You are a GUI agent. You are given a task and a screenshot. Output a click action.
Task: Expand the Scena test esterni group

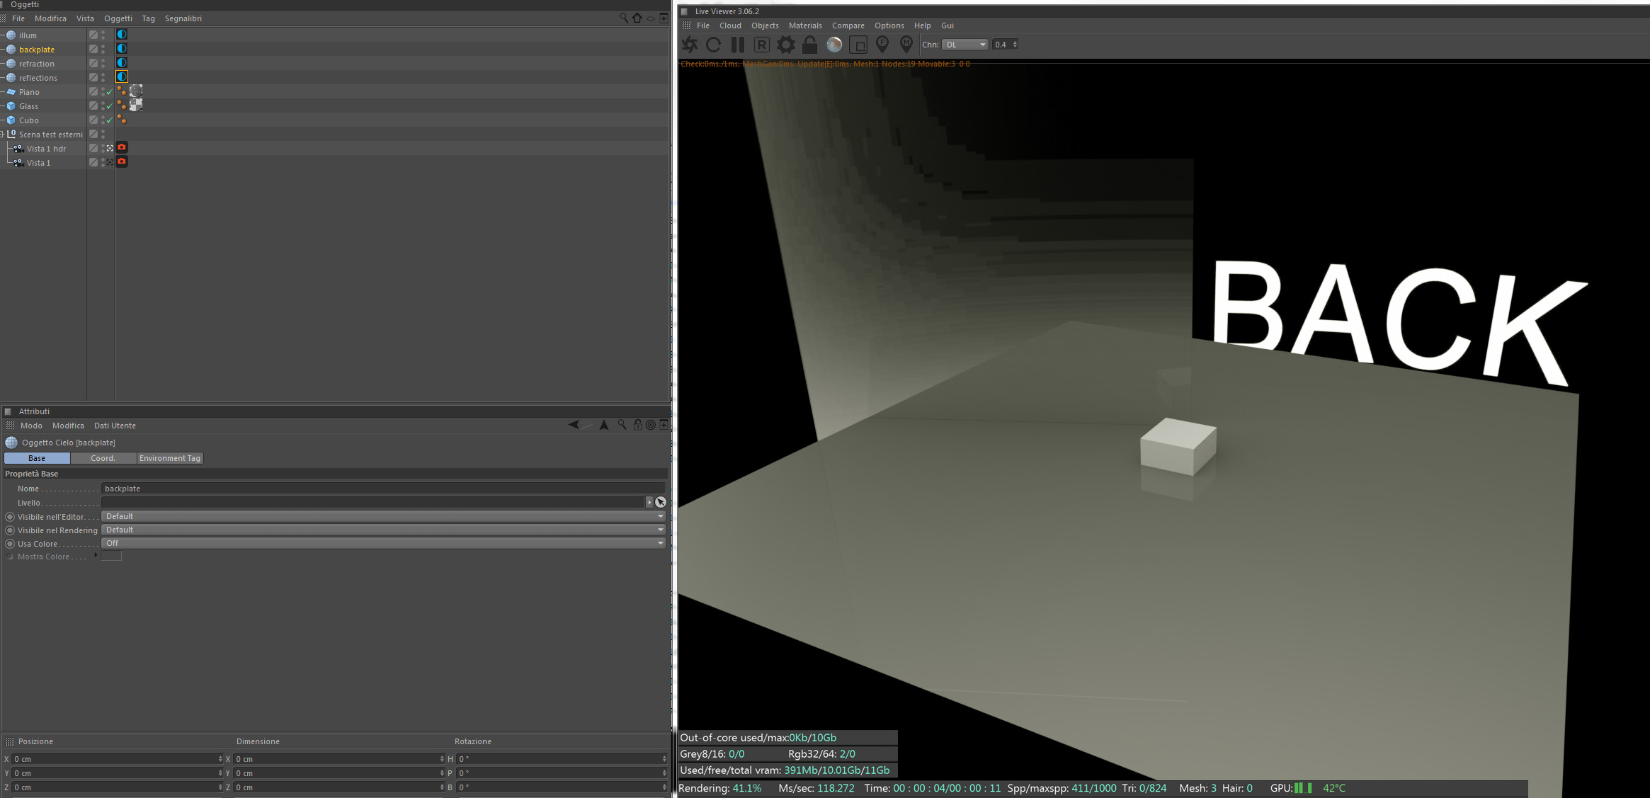[3, 135]
